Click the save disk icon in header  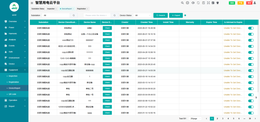[203, 3]
